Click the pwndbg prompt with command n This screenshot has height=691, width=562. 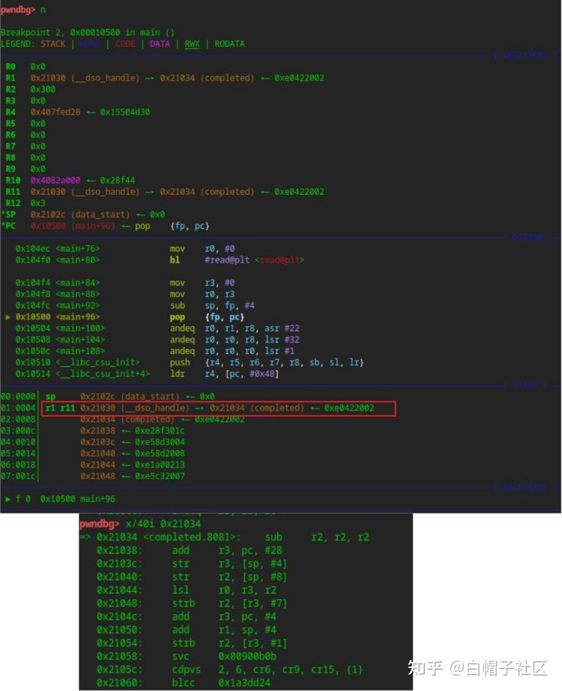pos(23,9)
